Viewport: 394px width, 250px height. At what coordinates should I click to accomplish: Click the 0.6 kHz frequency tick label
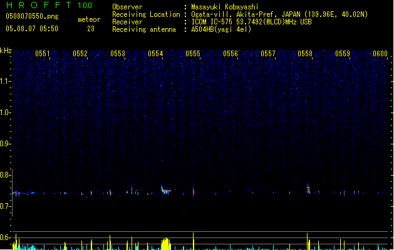6,237
